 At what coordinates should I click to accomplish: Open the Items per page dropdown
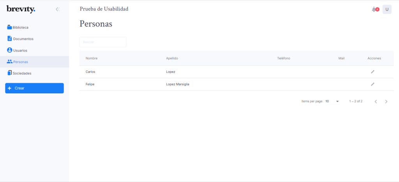[332, 101]
